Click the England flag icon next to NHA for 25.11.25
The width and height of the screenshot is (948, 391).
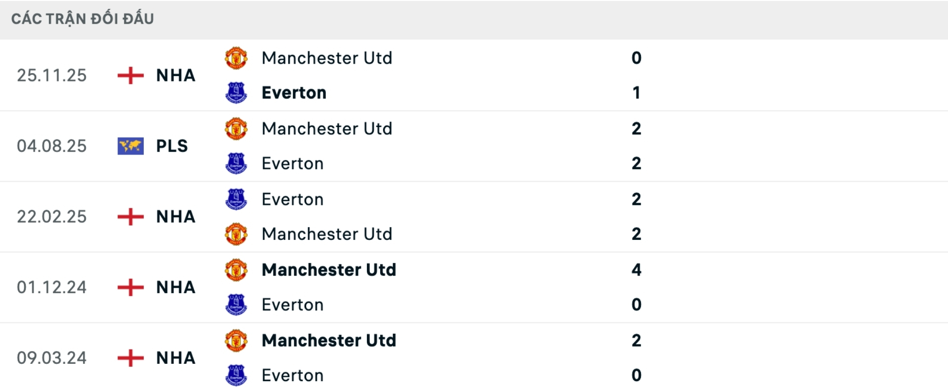(130, 76)
